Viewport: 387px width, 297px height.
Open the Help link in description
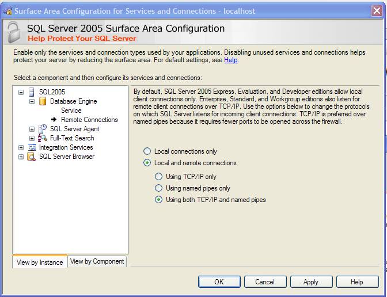(231, 60)
